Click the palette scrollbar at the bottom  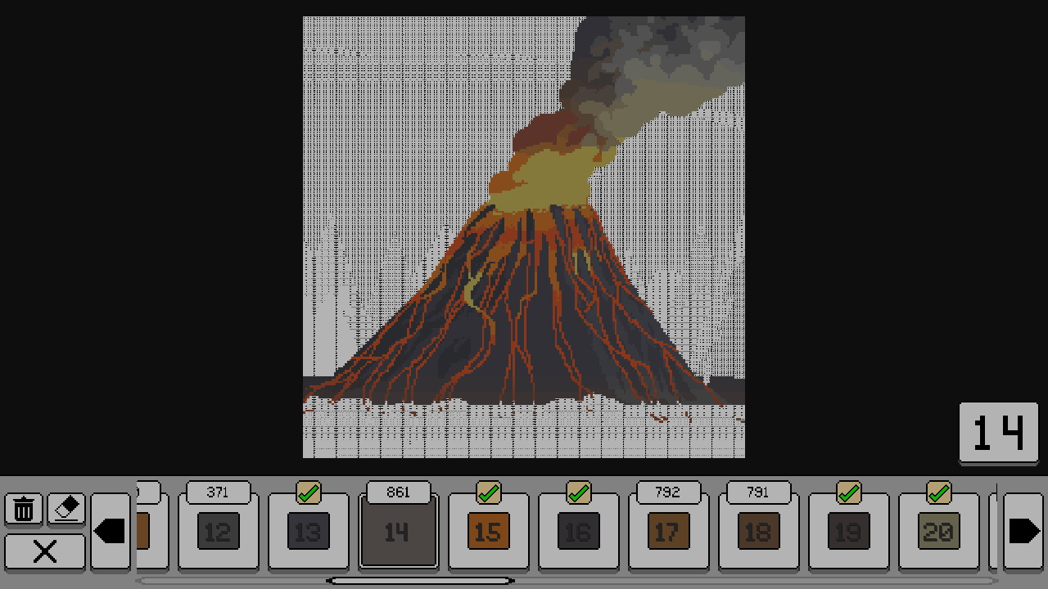click(422, 581)
